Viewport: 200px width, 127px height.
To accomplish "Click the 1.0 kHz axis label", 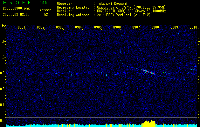I will 3,57.
